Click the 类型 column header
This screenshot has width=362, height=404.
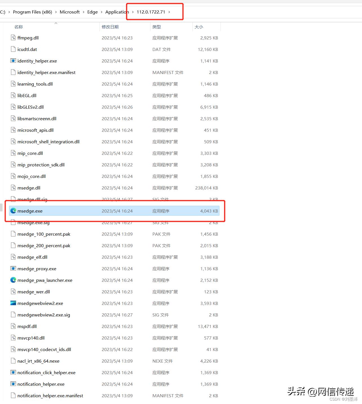tap(157, 27)
